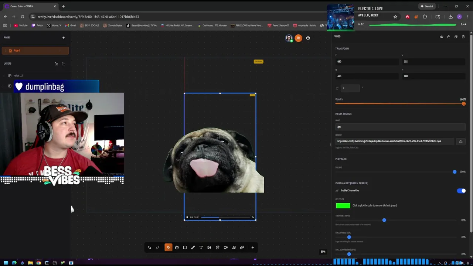Click the media Source URL field
473x266 pixels.
pyautogui.click(x=395, y=141)
